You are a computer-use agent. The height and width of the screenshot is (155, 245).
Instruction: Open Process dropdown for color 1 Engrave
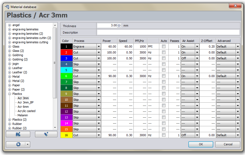tap(99, 46)
